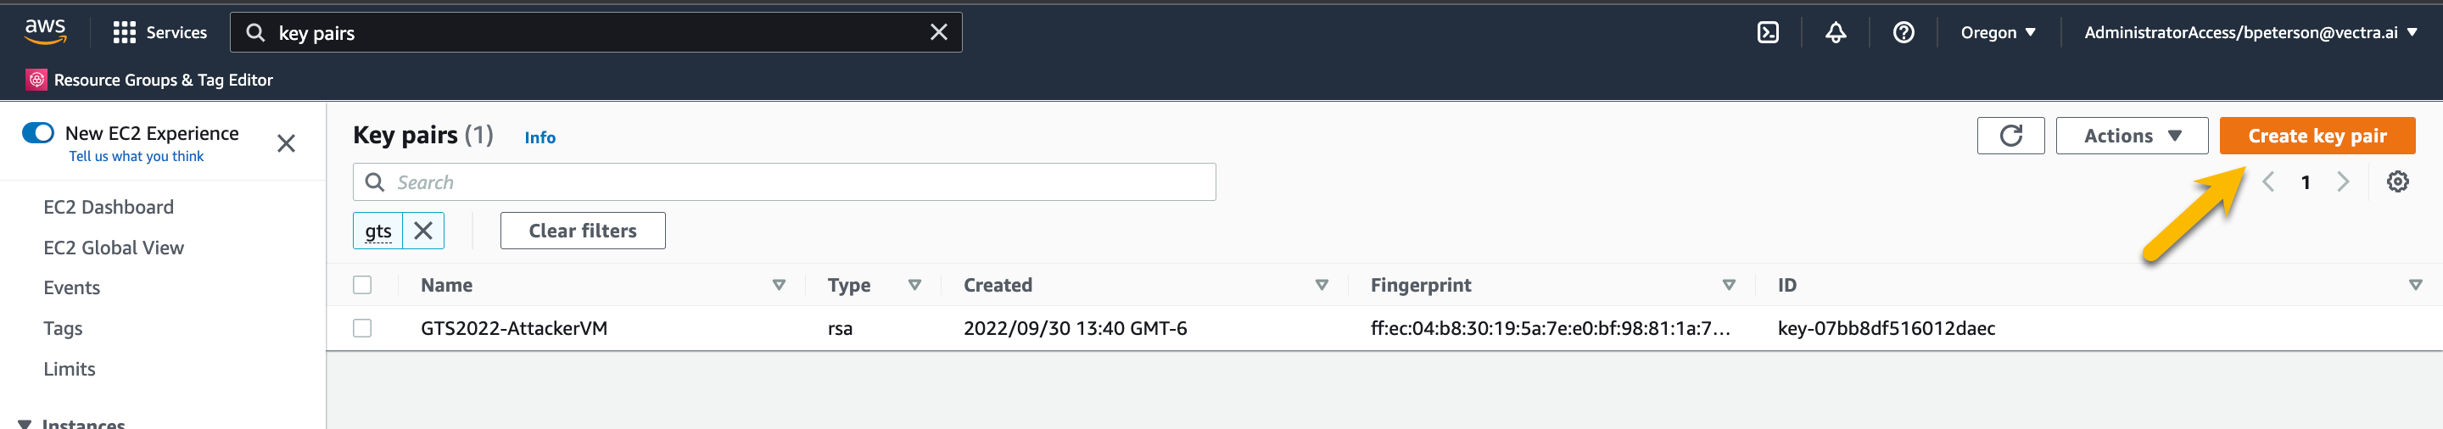Open the notifications bell

(1835, 32)
